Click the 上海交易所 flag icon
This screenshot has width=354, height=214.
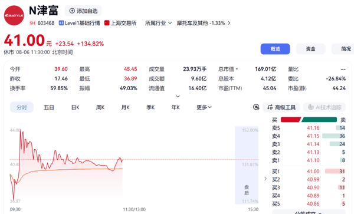click(107, 23)
